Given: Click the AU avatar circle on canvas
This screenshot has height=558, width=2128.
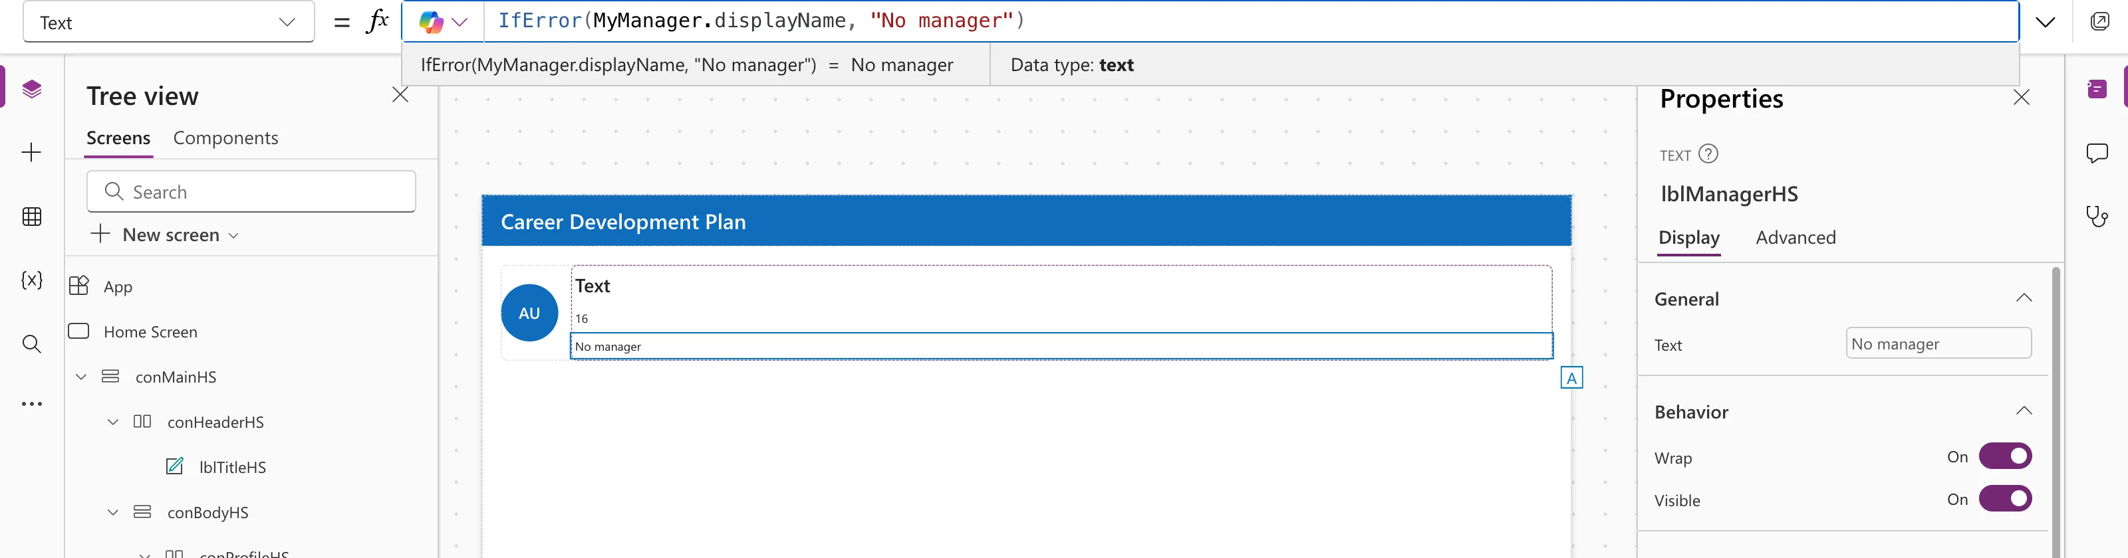Looking at the screenshot, I should pos(529,313).
